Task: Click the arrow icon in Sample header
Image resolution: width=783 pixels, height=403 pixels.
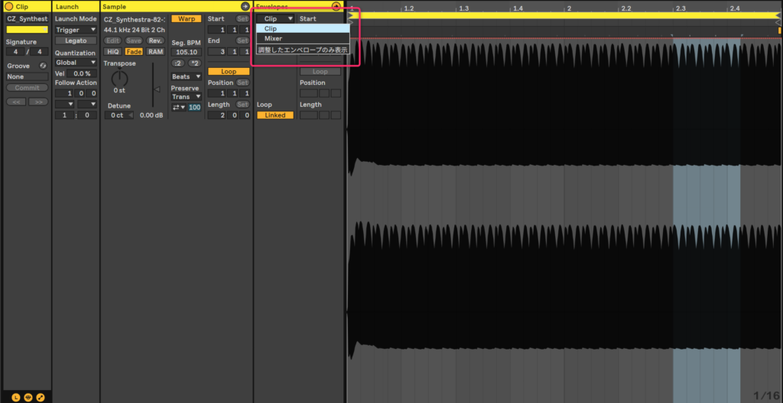Action: 245,6
